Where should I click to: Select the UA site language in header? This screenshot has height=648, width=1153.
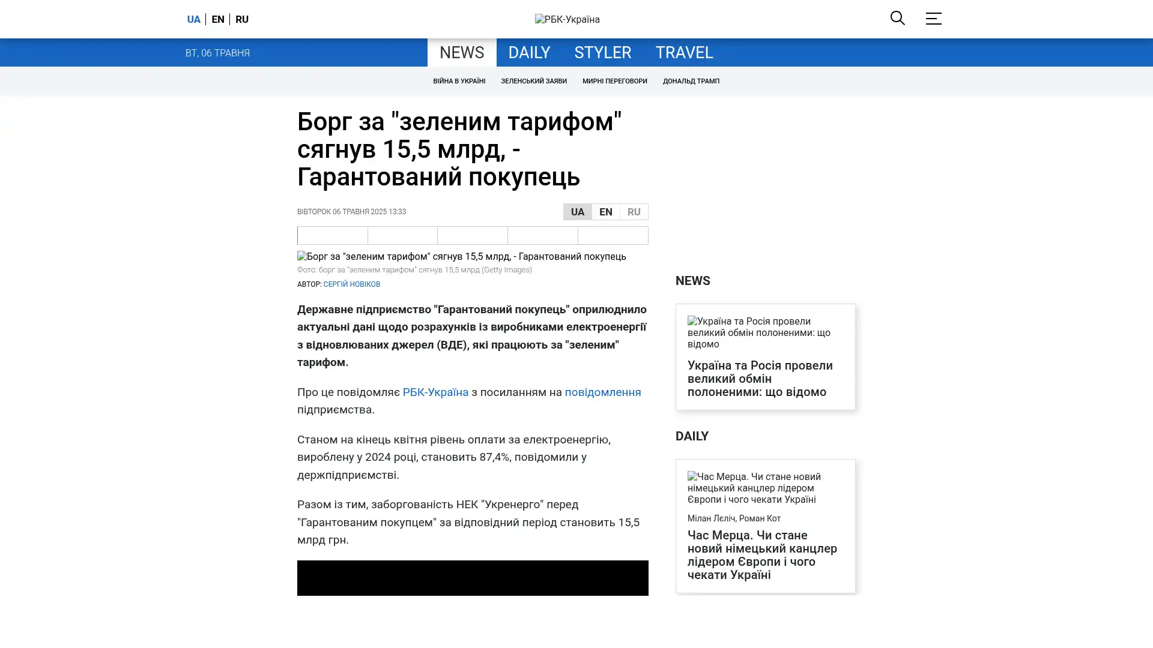(193, 19)
